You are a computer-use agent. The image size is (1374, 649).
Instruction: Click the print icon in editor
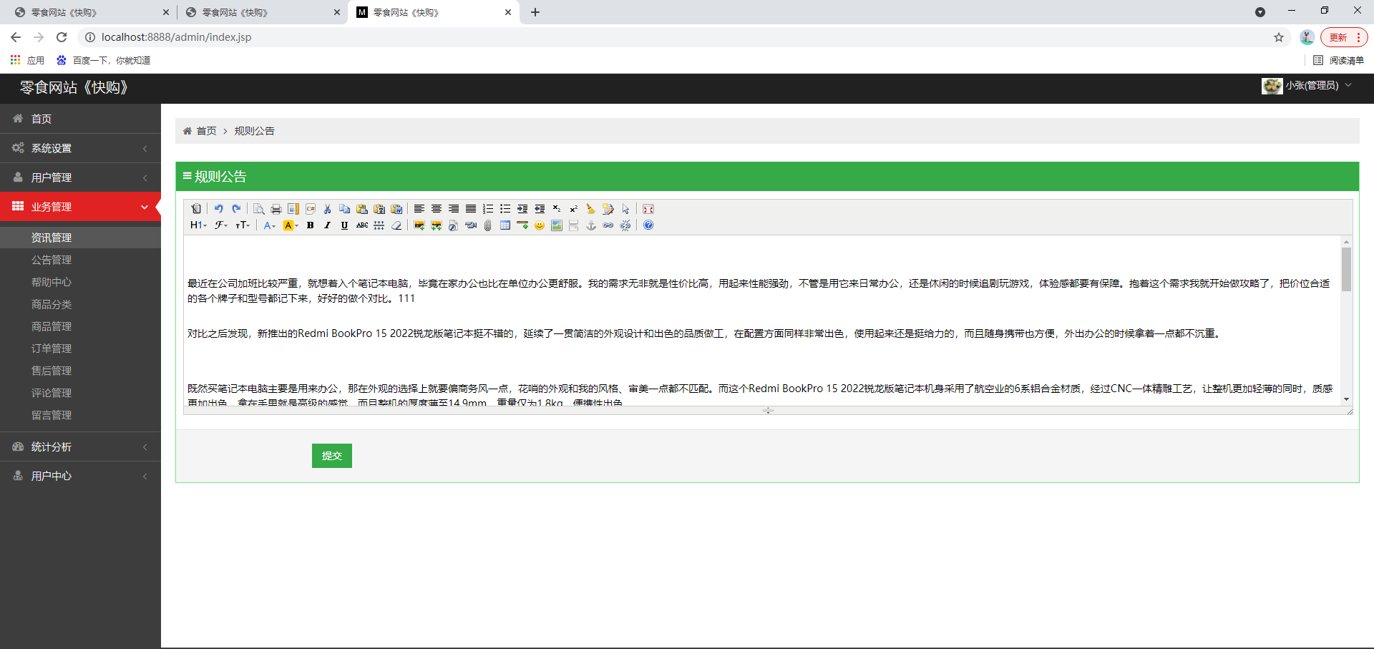click(276, 209)
